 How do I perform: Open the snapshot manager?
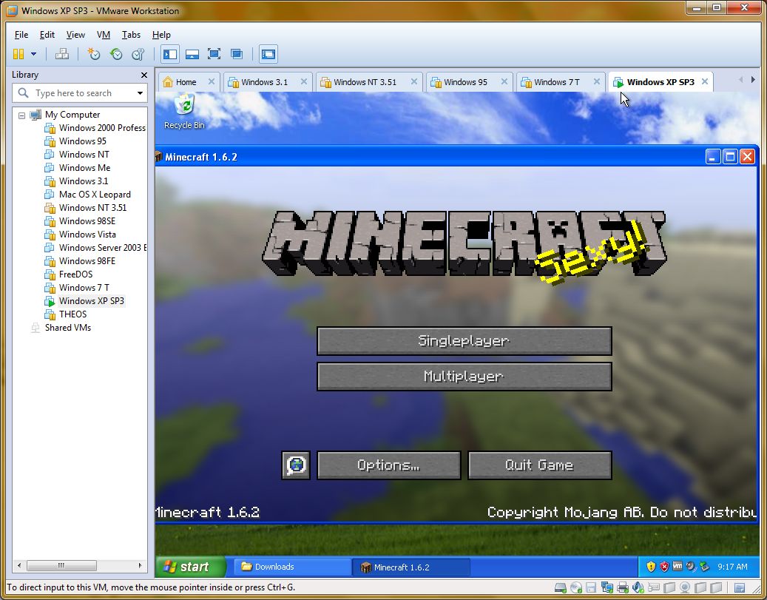[138, 54]
